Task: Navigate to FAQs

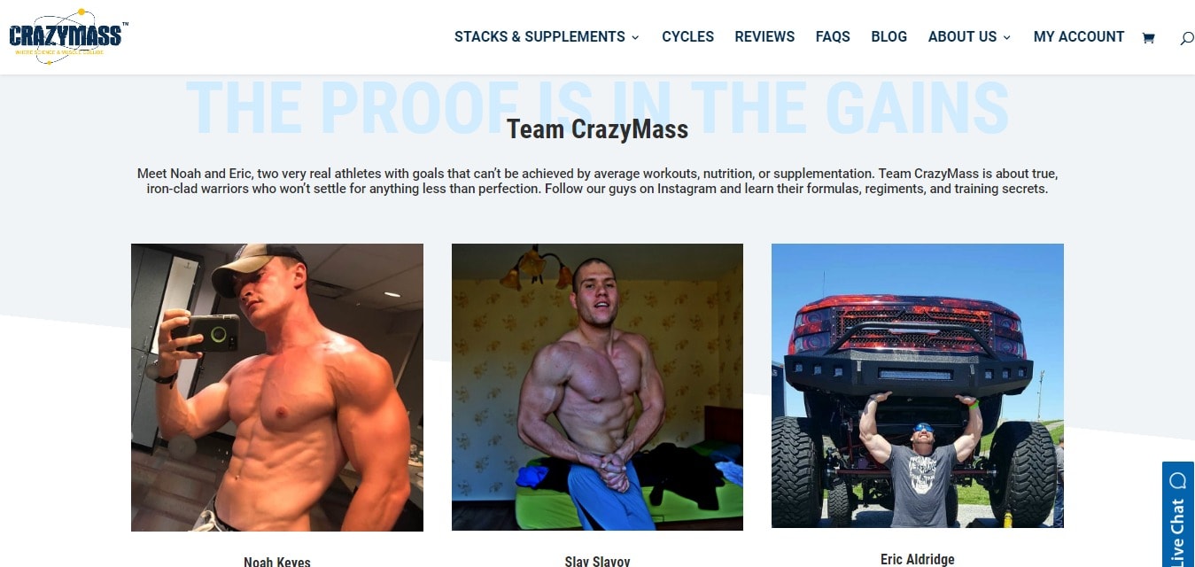Action: pos(833,36)
